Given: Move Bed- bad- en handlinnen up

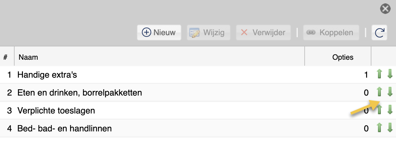Looking at the screenshot, I should click(379, 128).
